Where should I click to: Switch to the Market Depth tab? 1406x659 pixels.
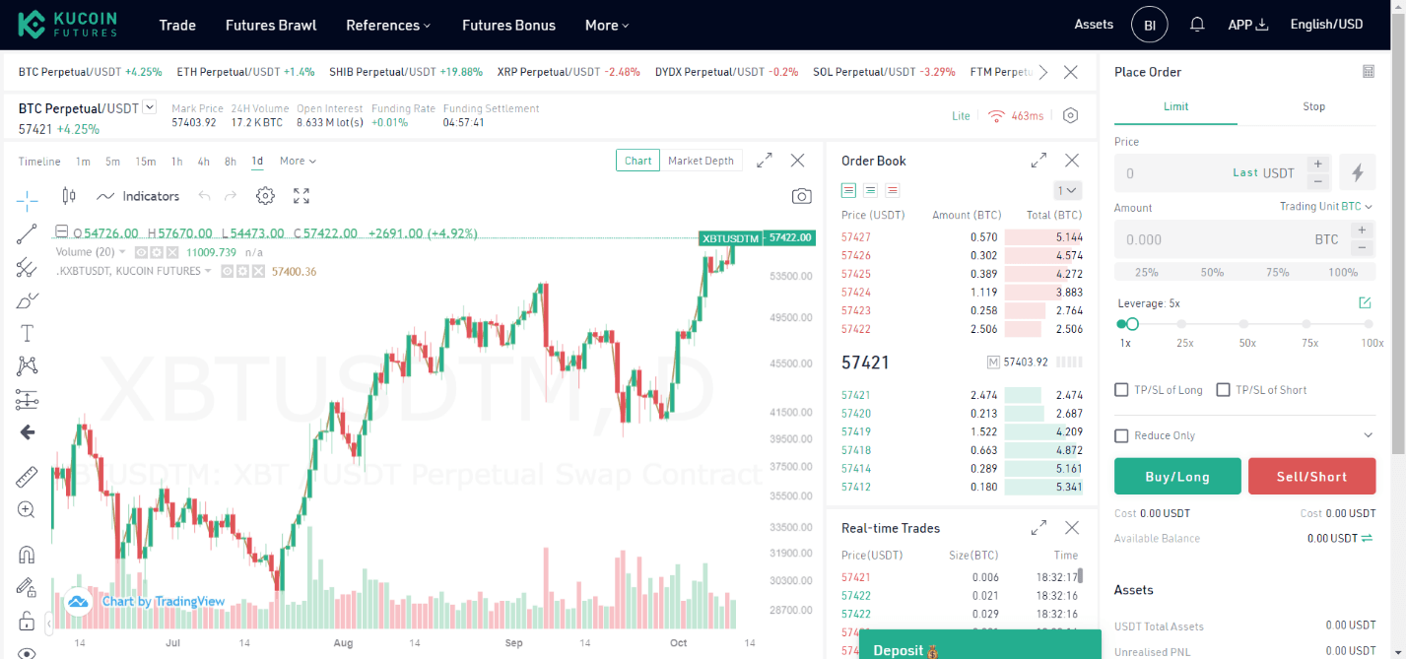tap(701, 161)
